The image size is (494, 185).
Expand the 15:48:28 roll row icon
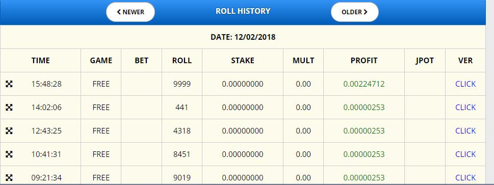pos(9,84)
